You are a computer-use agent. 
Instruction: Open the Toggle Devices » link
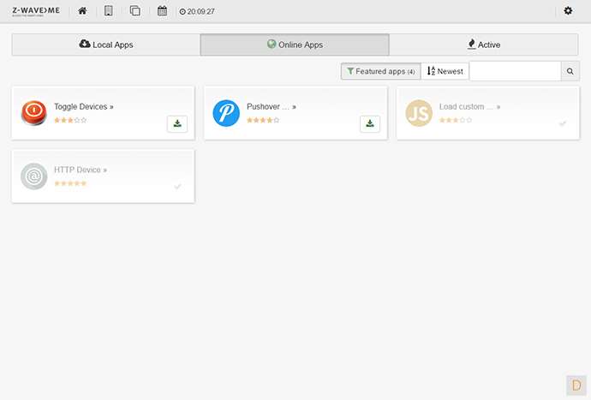pos(84,107)
